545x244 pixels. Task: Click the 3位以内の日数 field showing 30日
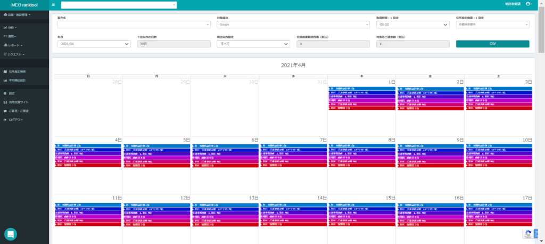pyautogui.click(x=174, y=44)
